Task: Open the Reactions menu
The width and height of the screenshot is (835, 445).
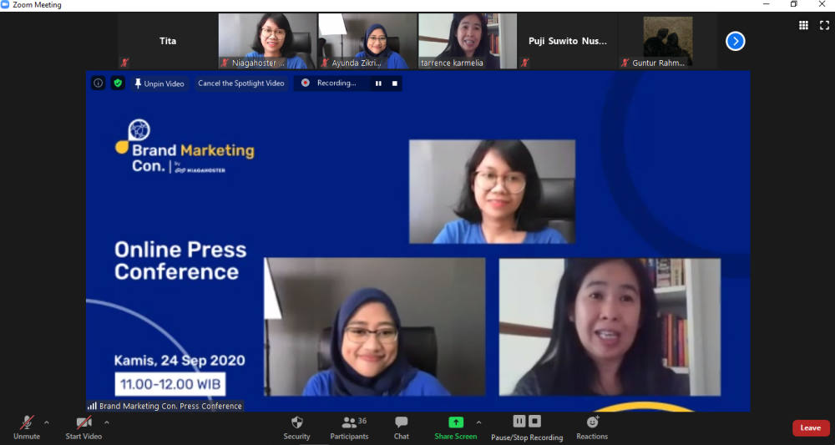Action: pos(592,428)
